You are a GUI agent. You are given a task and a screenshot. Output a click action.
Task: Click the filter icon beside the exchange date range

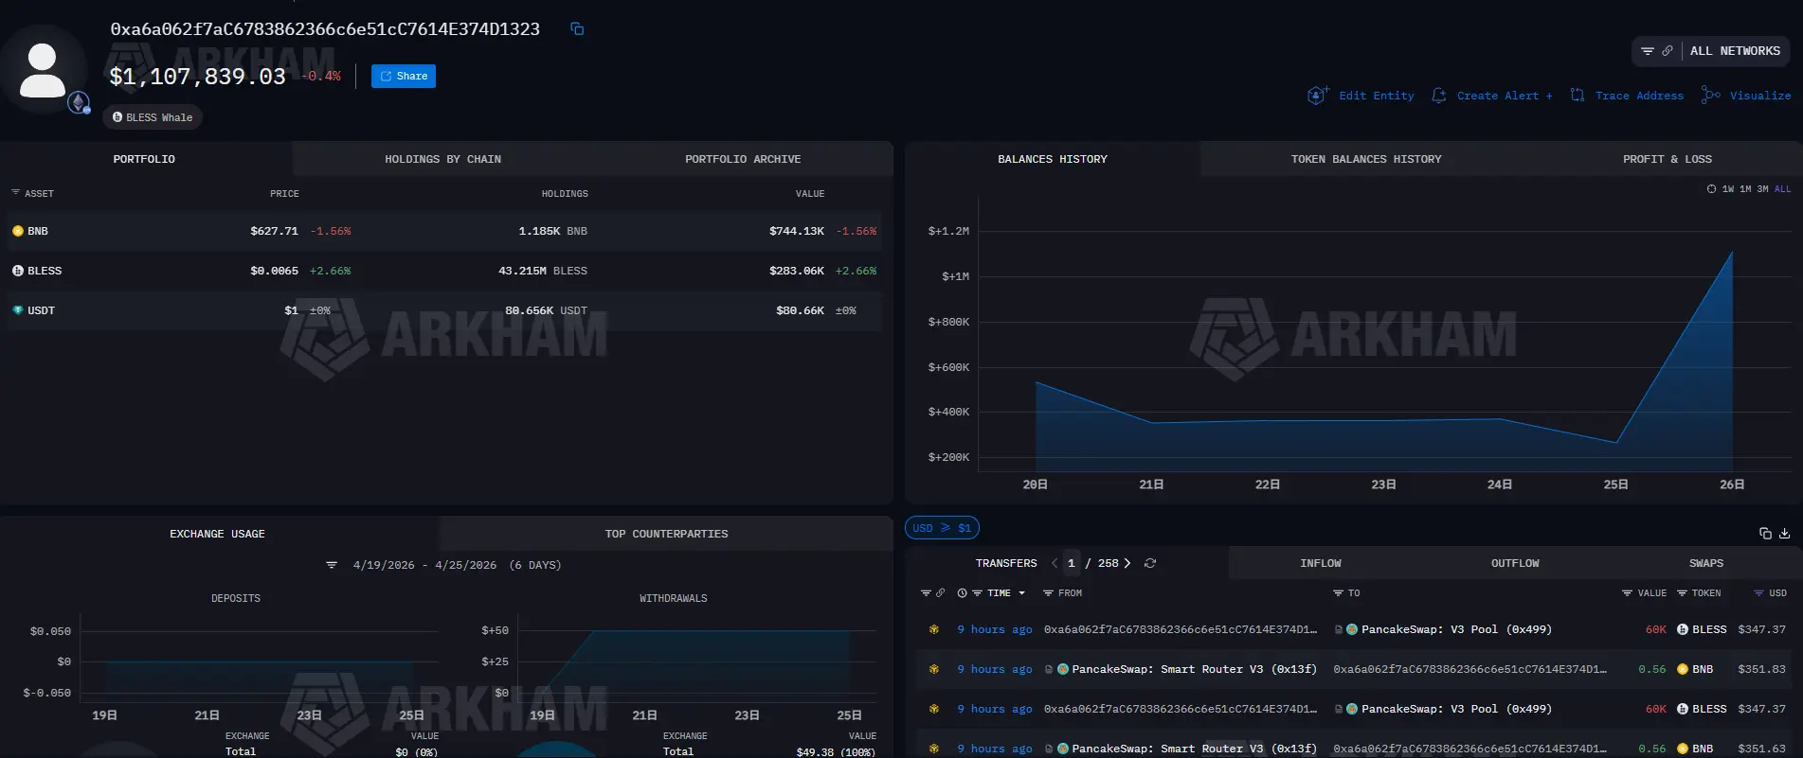click(332, 565)
